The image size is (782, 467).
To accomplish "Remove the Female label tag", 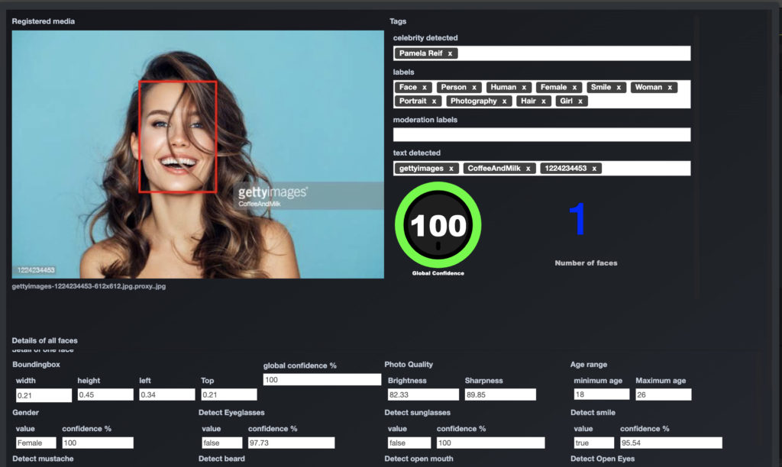I will tap(574, 87).
